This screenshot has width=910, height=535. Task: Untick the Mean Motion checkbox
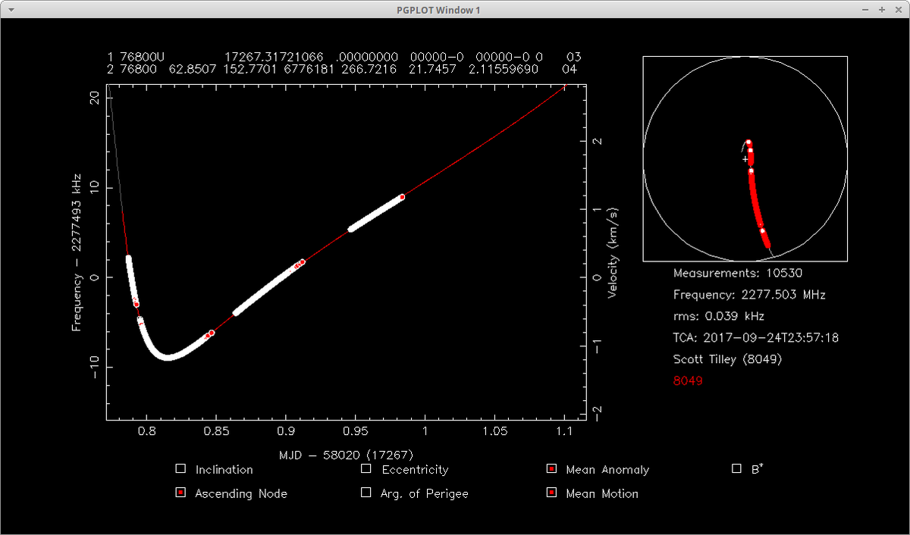551,493
